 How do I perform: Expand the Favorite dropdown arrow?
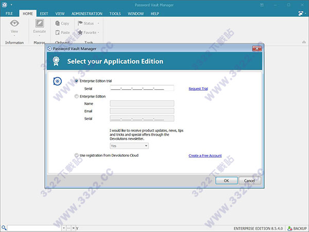pos(98,32)
